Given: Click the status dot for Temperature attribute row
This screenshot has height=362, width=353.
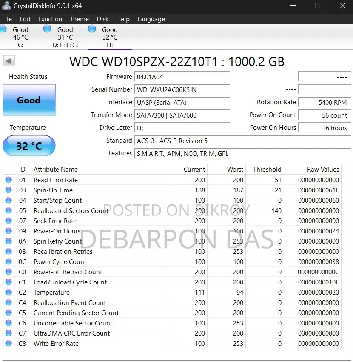Looking at the screenshot, I should coord(9,292).
